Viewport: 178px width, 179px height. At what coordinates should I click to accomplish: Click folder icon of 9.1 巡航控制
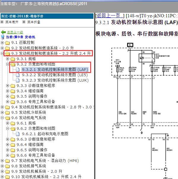[x=7, y=43]
